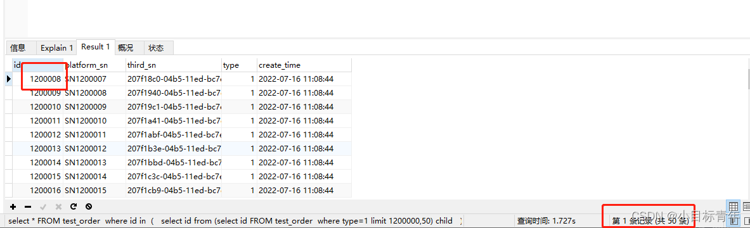750x228 pixels.
Task: Switch to form view icon
Action: (746, 207)
